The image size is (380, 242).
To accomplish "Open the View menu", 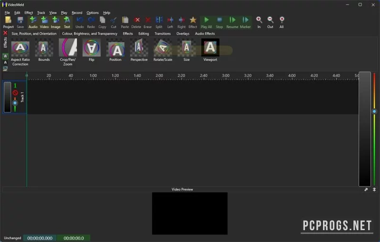I will [53, 13].
